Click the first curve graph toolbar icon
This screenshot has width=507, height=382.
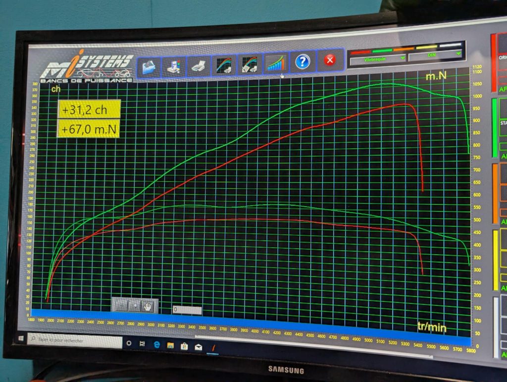pyautogui.click(x=224, y=65)
